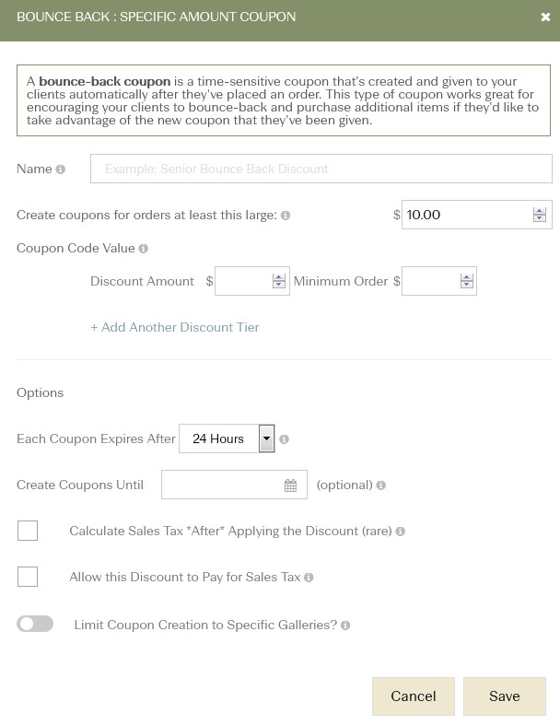Open the Each Coupon Expires After dropdown
Image resolution: width=560 pixels, height=725 pixels.
(x=227, y=439)
